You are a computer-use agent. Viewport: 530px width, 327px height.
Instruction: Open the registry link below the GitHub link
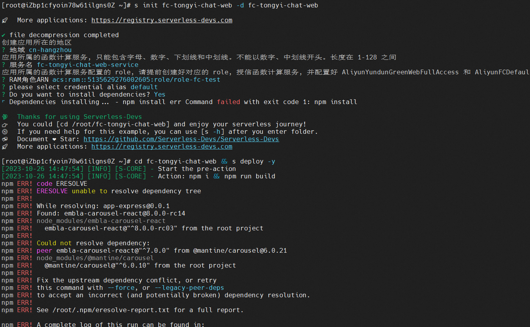(x=162, y=147)
